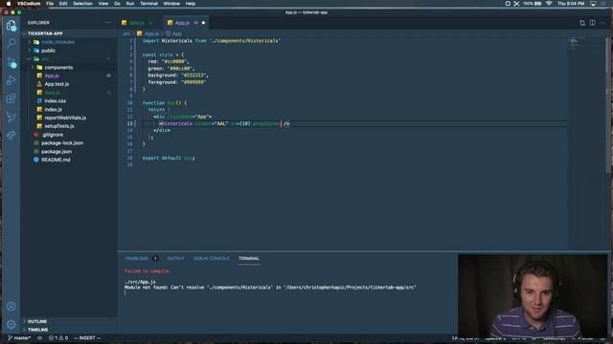Open reportWebVitals.js in the explorer
The height and width of the screenshot is (344, 613).
pos(65,118)
